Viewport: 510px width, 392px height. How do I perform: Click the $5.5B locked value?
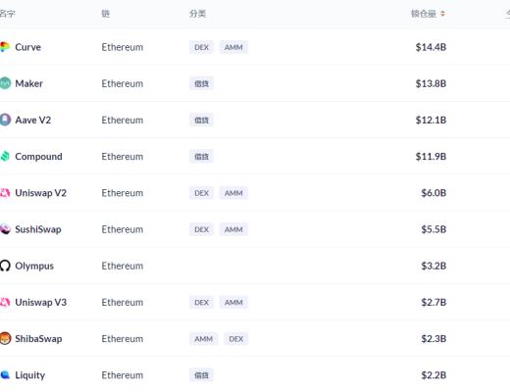(433, 229)
